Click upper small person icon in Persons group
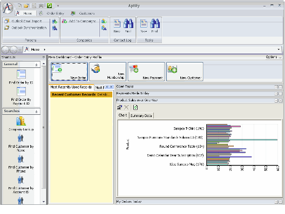This screenshot has height=214, width=285. 55,22
